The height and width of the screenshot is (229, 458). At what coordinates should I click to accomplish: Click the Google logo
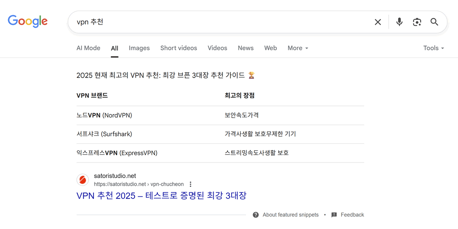(28, 21)
